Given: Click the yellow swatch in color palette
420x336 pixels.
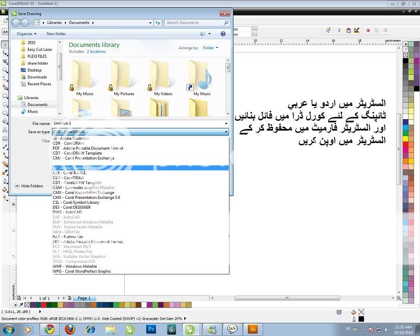Looking at the screenshot, I should (405, 139).
